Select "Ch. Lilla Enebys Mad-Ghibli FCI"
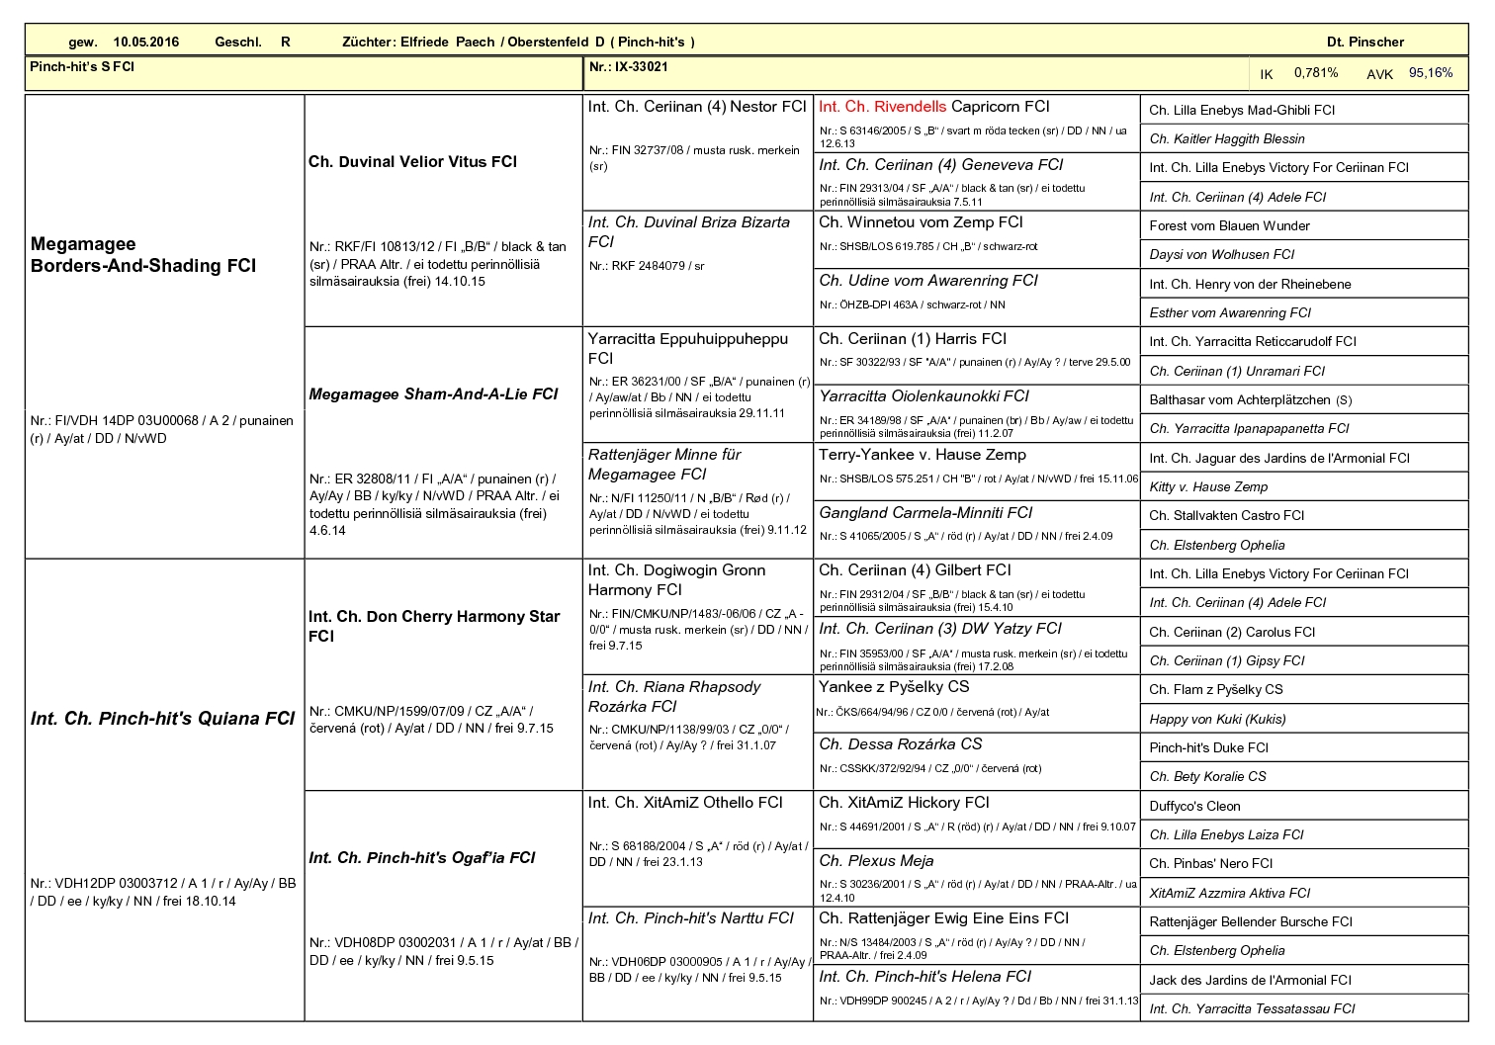 coord(1243,111)
